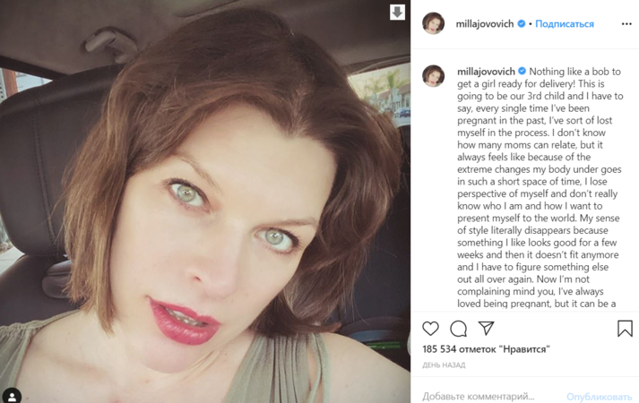Focus the Добавьте комментарий input field
639x403 pixels.
point(478,396)
